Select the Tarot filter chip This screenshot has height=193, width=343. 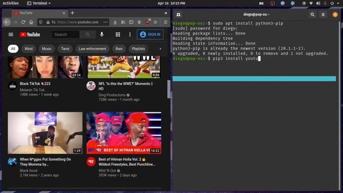coord(65,49)
